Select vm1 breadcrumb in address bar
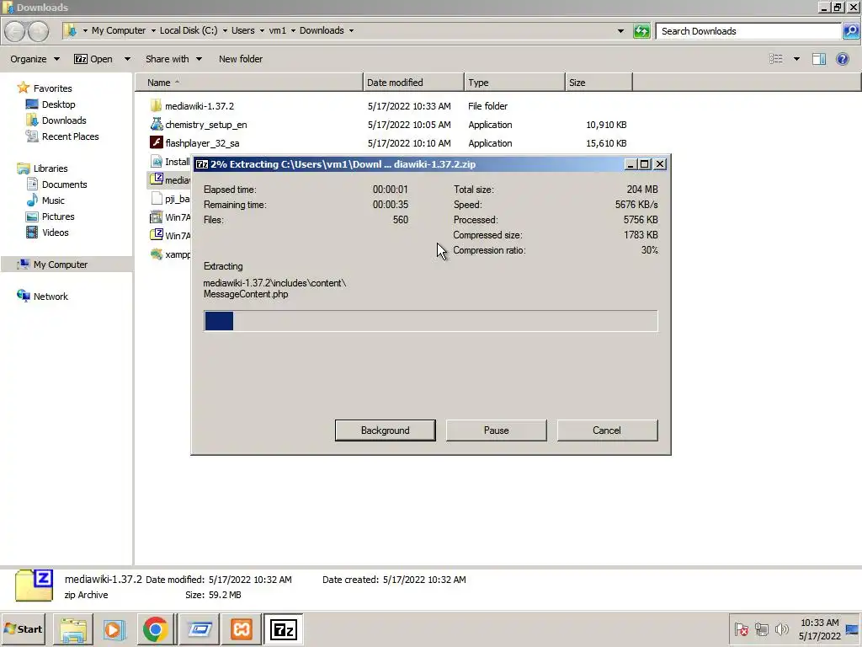The width and height of the screenshot is (862, 647). coord(278,30)
